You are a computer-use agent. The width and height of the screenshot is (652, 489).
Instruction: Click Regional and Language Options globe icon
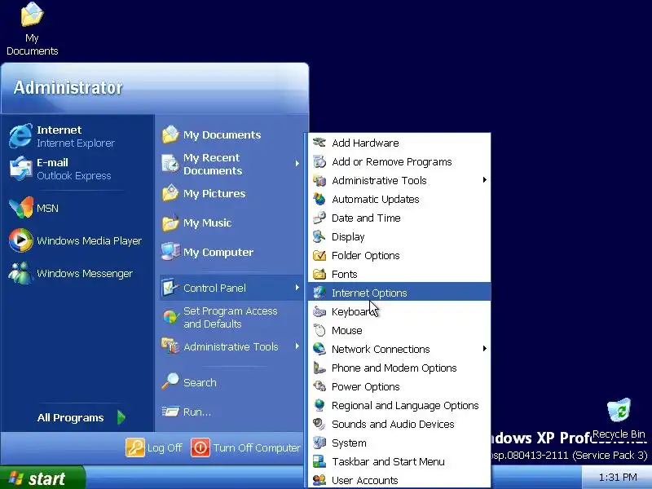[319, 405]
